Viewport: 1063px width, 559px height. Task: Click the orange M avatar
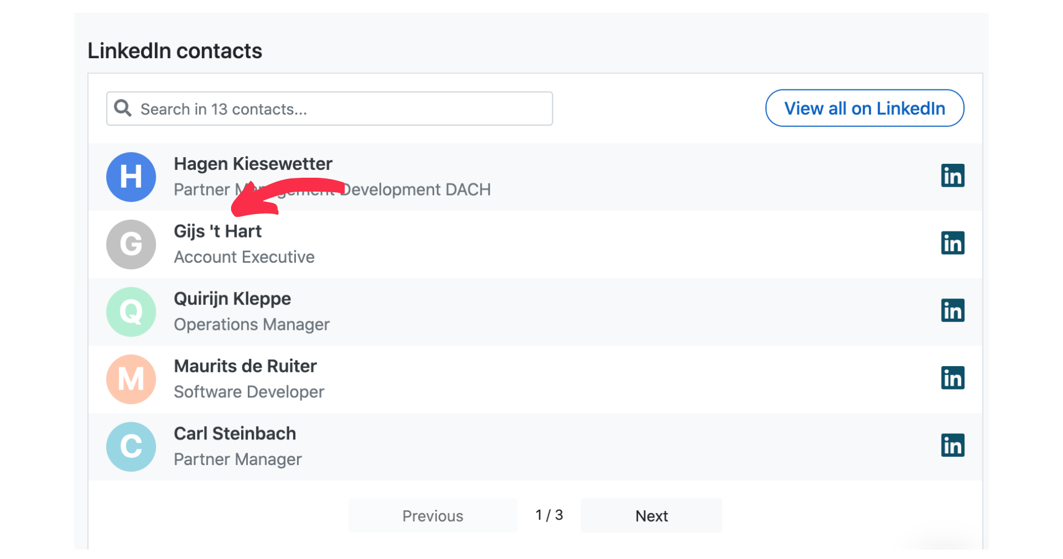pyautogui.click(x=131, y=379)
